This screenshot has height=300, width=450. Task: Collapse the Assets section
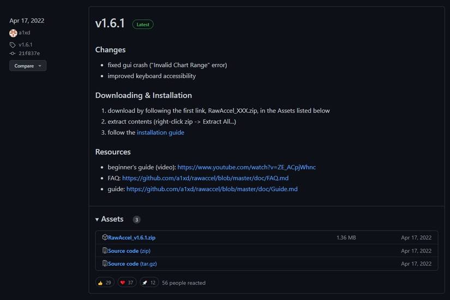(x=109, y=219)
